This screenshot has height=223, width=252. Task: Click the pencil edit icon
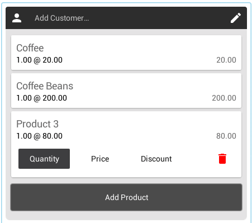(236, 18)
